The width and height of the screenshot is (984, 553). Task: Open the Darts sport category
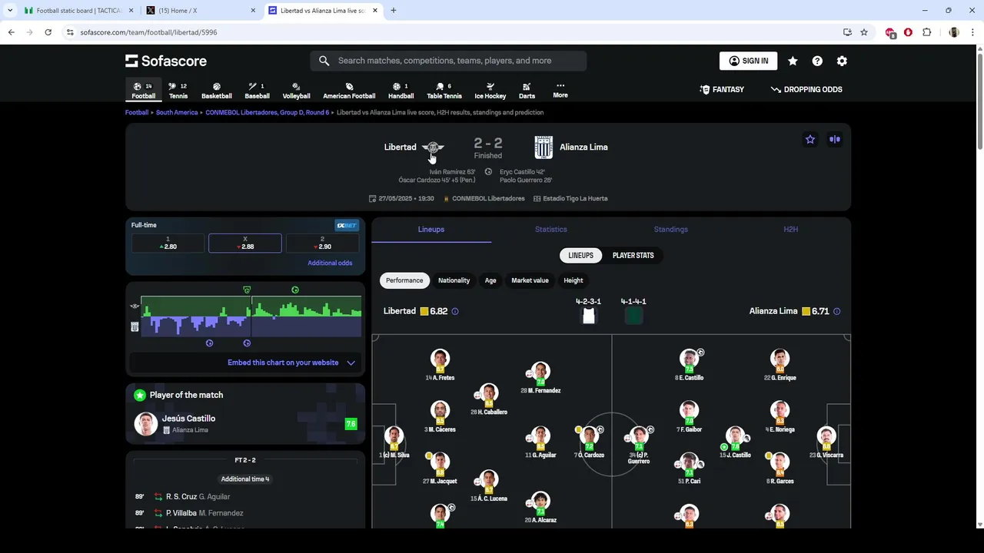click(527, 91)
